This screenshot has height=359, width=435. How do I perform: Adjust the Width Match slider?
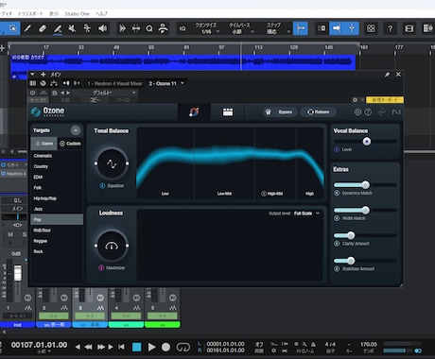(x=365, y=210)
